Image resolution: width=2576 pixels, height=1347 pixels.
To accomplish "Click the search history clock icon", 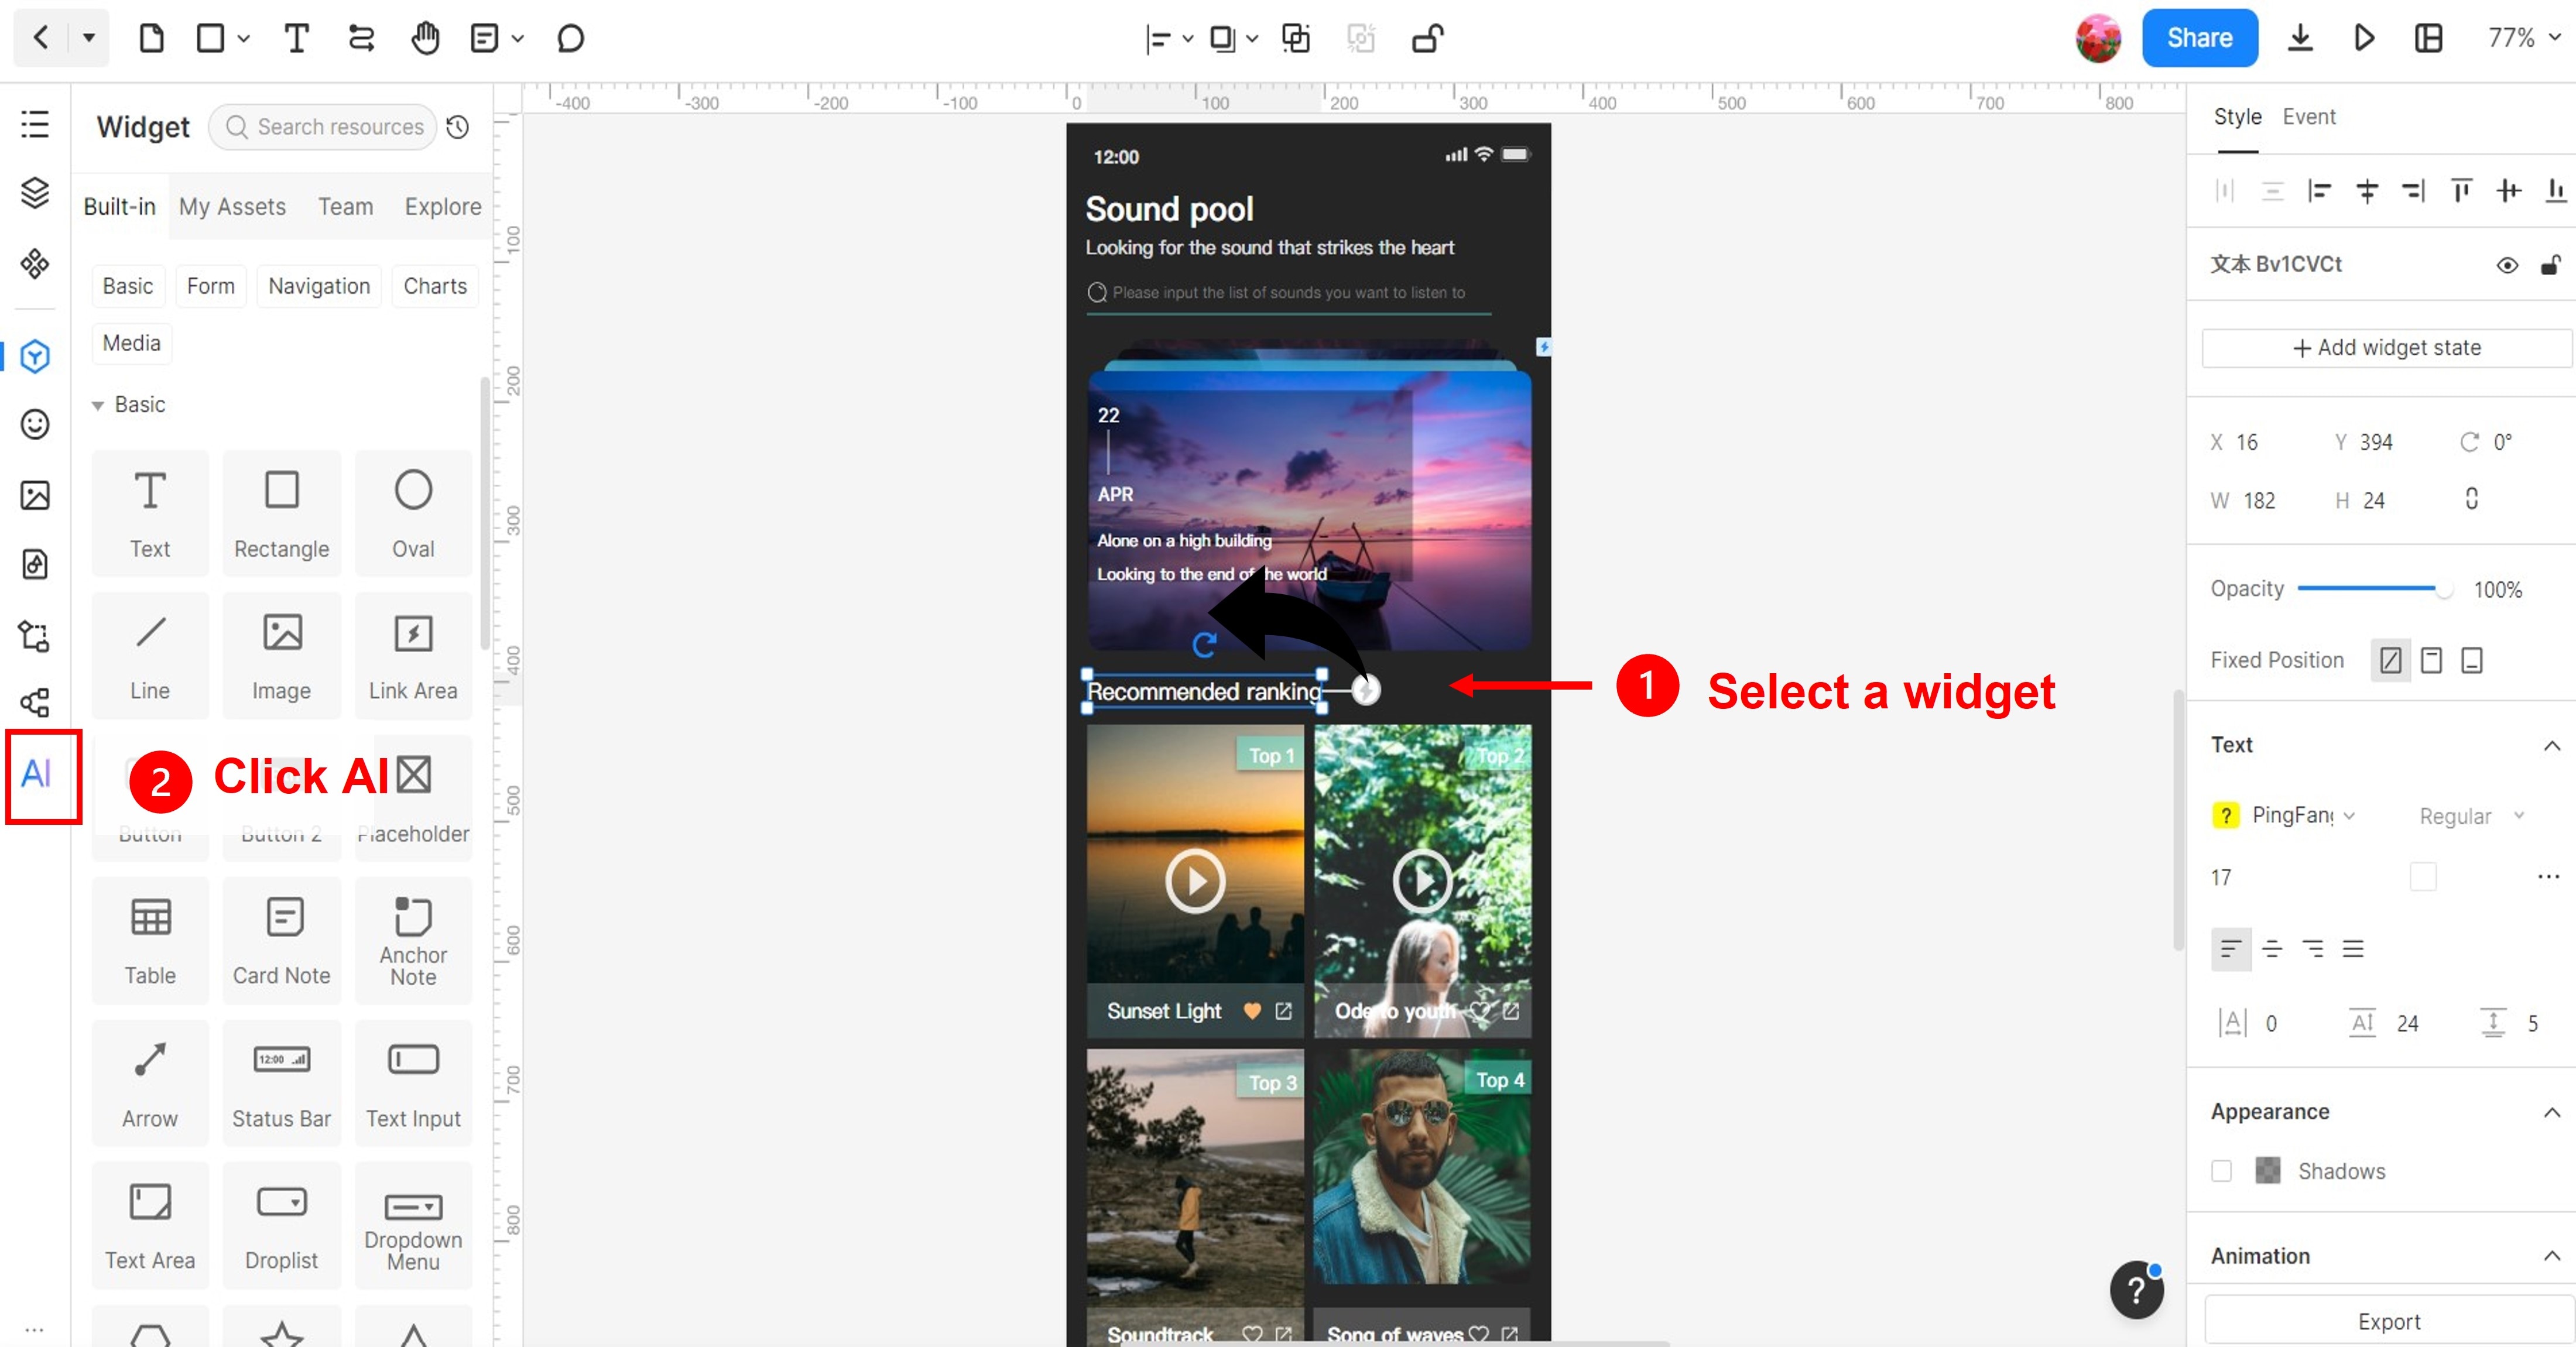I will point(458,127).
